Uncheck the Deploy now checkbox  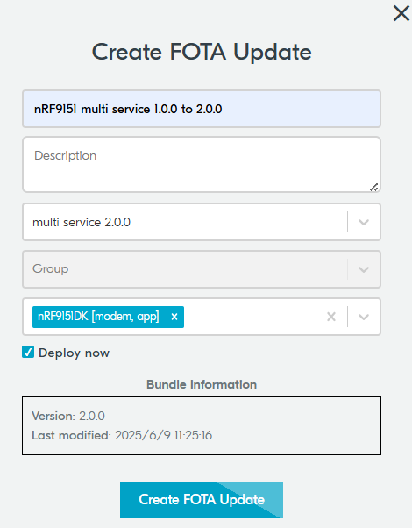point(28,353)
